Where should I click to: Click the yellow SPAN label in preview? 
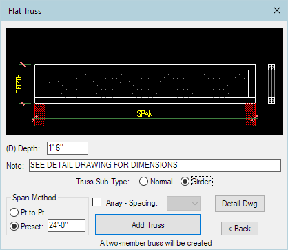point(145,114)
